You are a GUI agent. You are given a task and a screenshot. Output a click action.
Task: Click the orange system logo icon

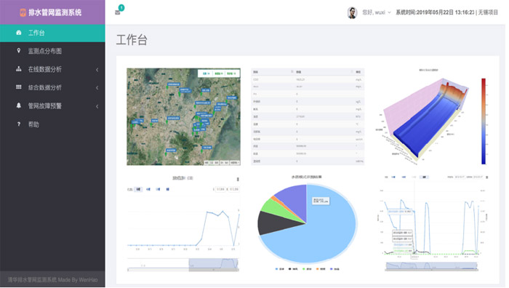coord(23,12)
